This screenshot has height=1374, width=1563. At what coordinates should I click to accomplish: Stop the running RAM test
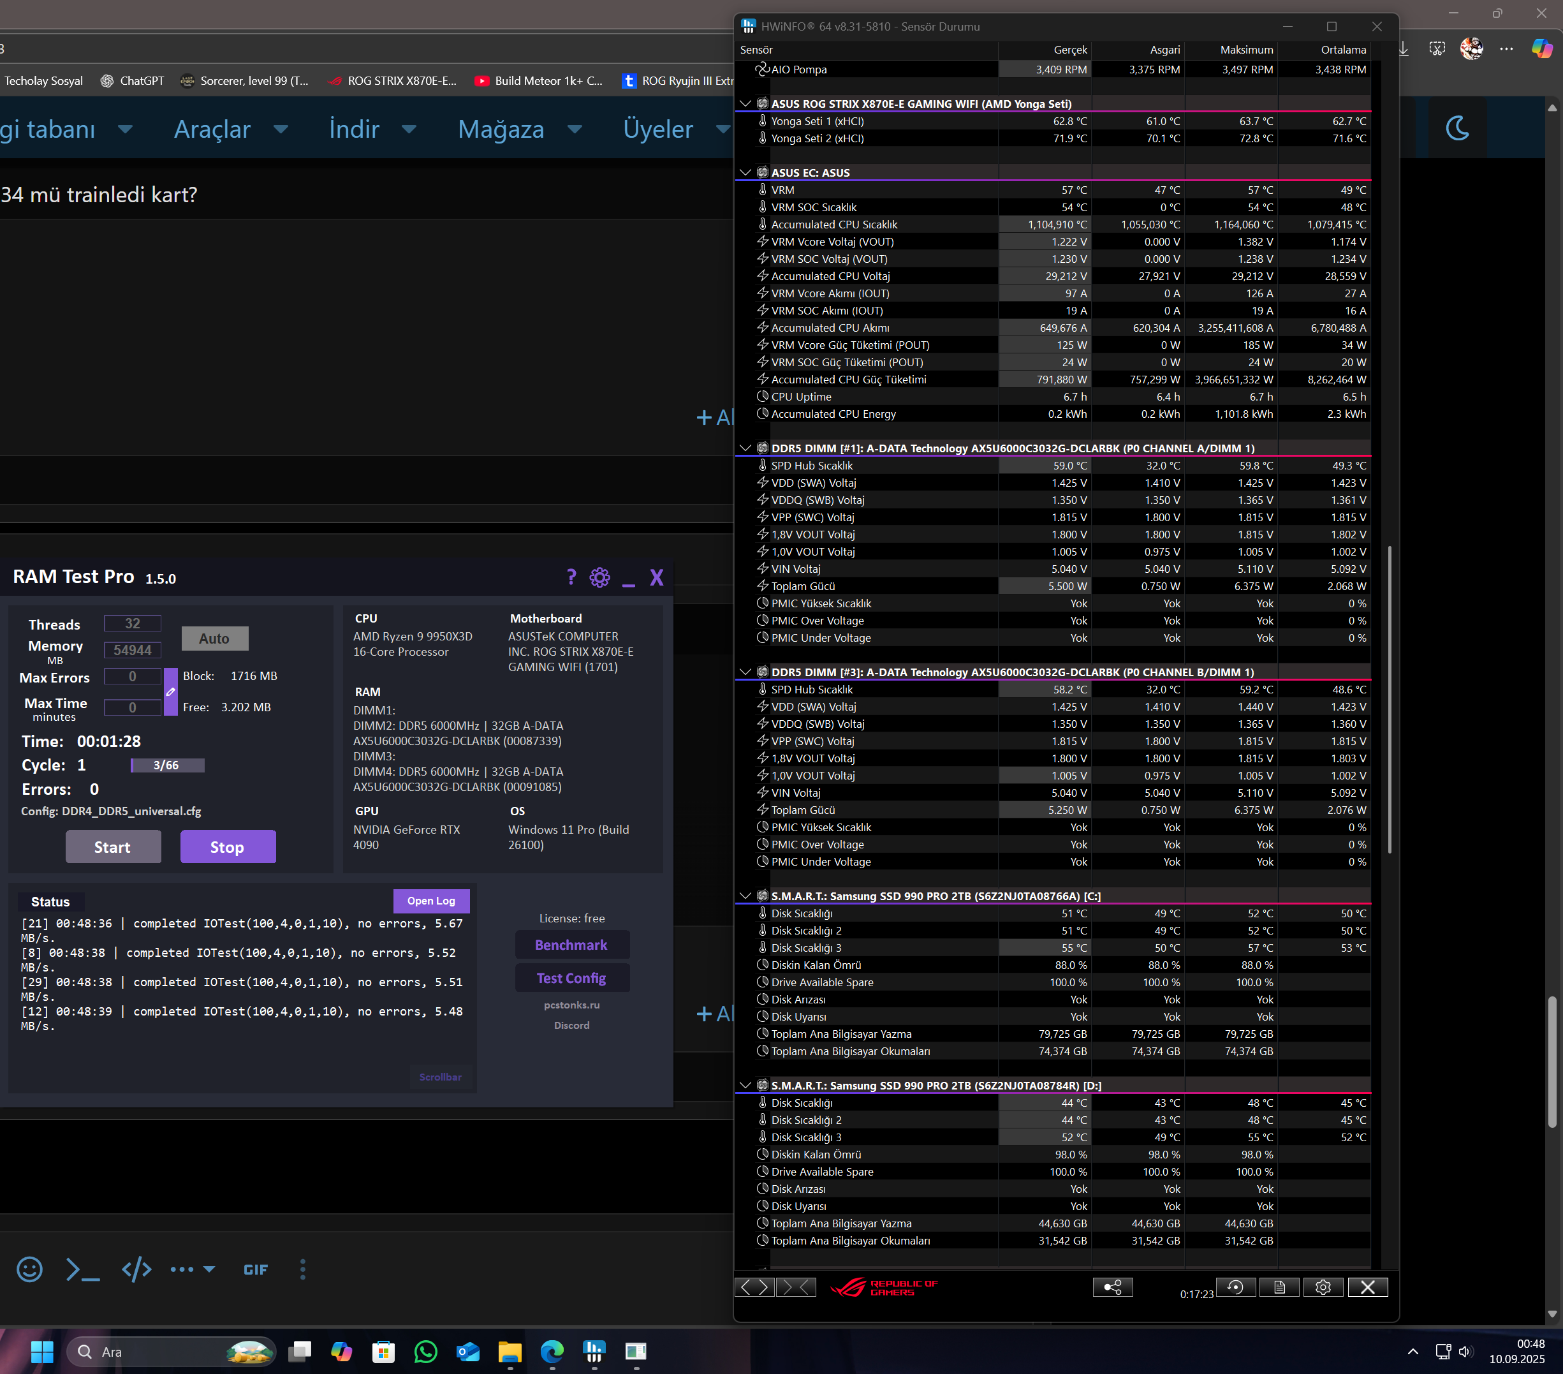tap(228, 847)
